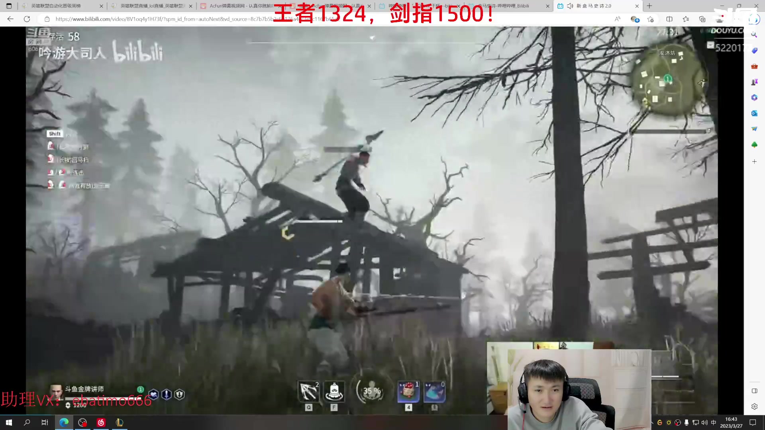Click the Outlook icon in Edge sidebar
The image size is (765, 430).
point(754,113)
